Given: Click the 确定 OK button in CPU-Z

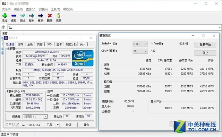Looking at the screenshot, I should (86, 125).
